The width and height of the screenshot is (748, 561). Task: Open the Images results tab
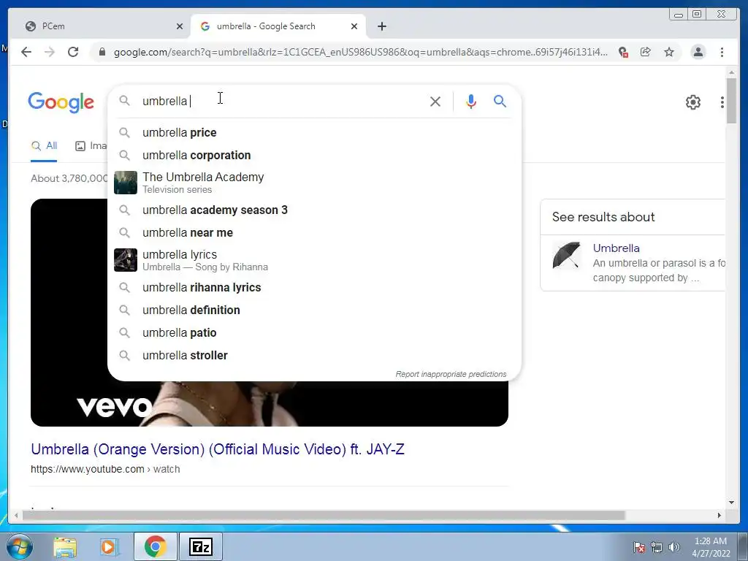[91, 146]
